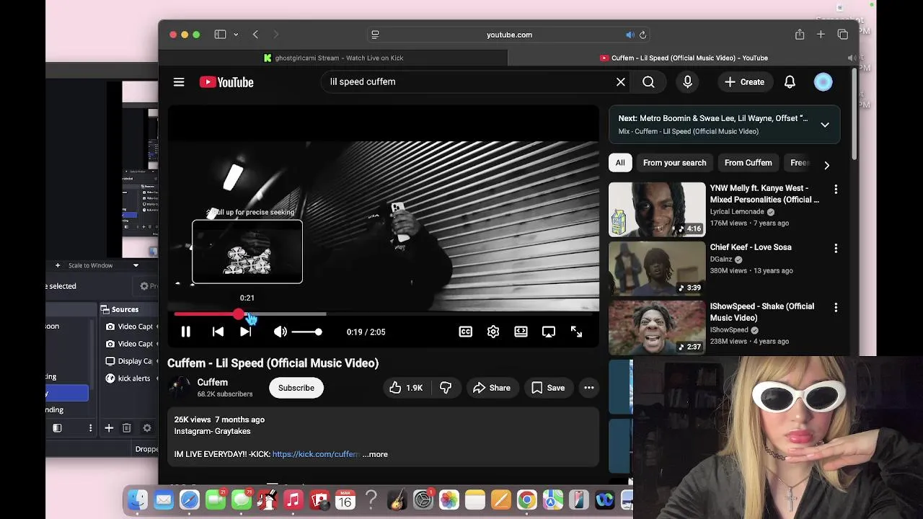Open the YouTube guide hamburger menu
The width and height of the screenshot is (923, 519).
pos(179,82)
